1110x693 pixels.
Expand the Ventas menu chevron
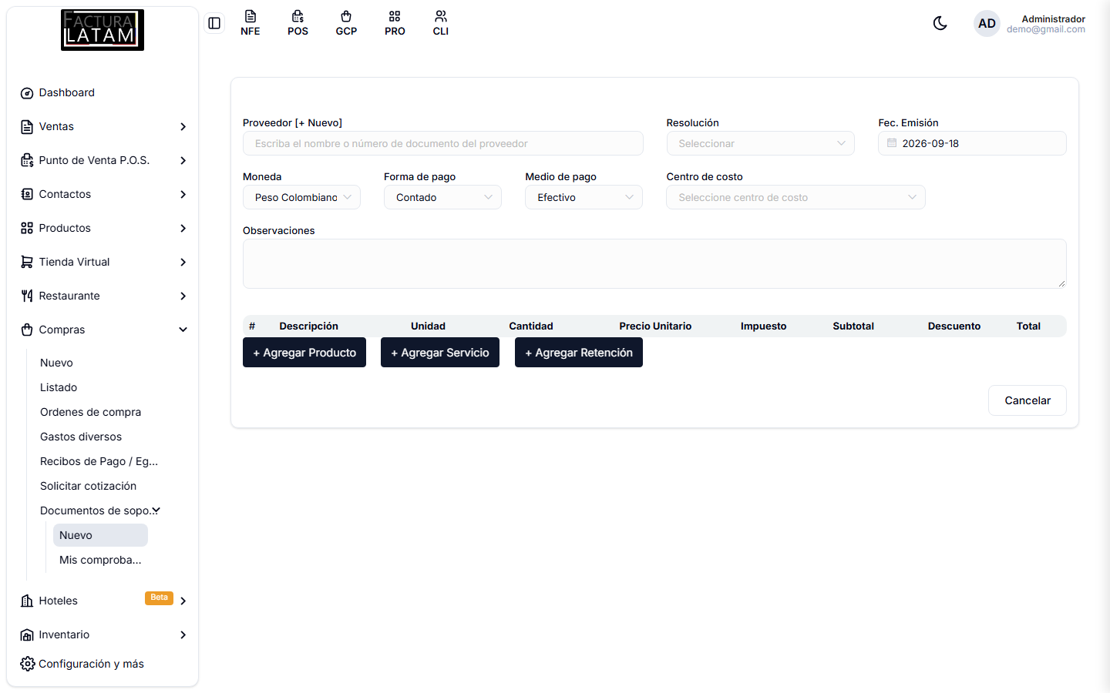183,126
